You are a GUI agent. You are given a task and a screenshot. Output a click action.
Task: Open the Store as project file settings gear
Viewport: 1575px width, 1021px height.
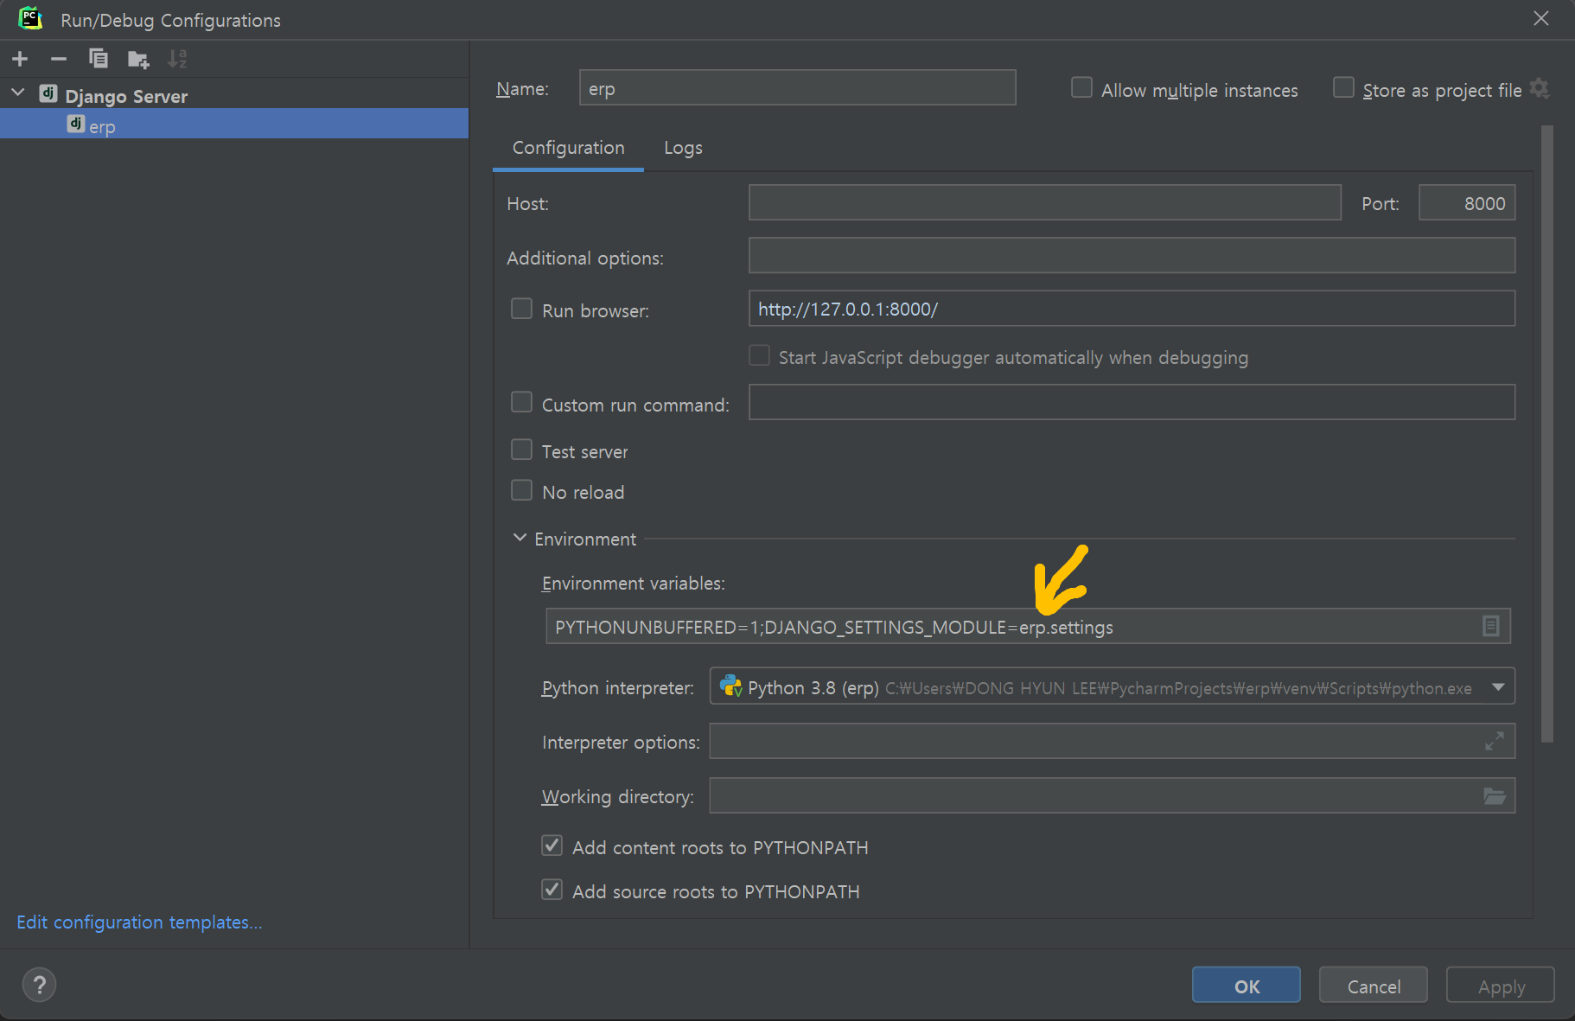tap(1540, 88)
